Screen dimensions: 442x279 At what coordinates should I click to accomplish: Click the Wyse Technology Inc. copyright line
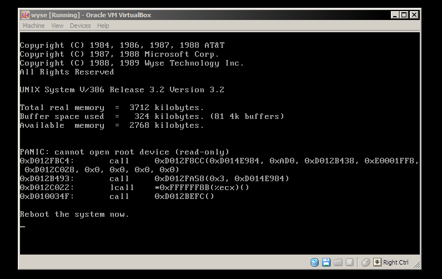pyautogui.click(x=132, y=63)
